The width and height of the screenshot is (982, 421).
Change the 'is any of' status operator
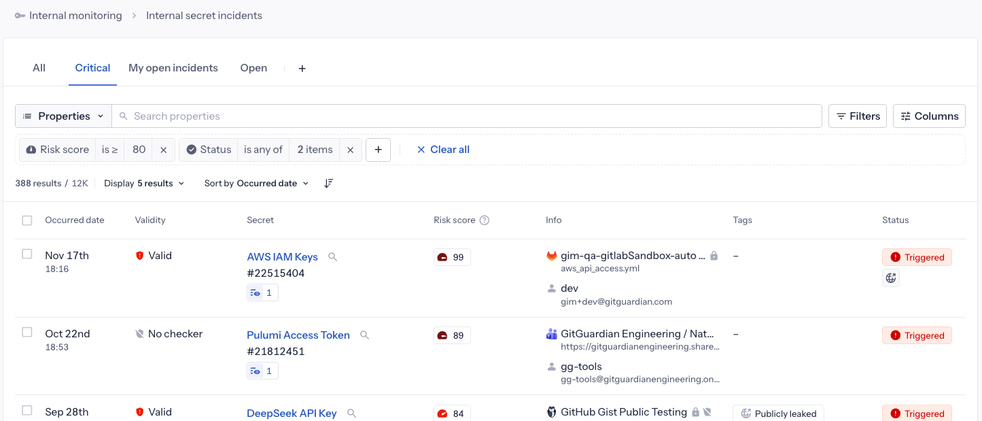tap(263, 150)
